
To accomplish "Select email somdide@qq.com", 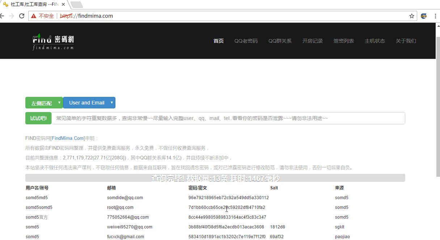I will (125, 198).
